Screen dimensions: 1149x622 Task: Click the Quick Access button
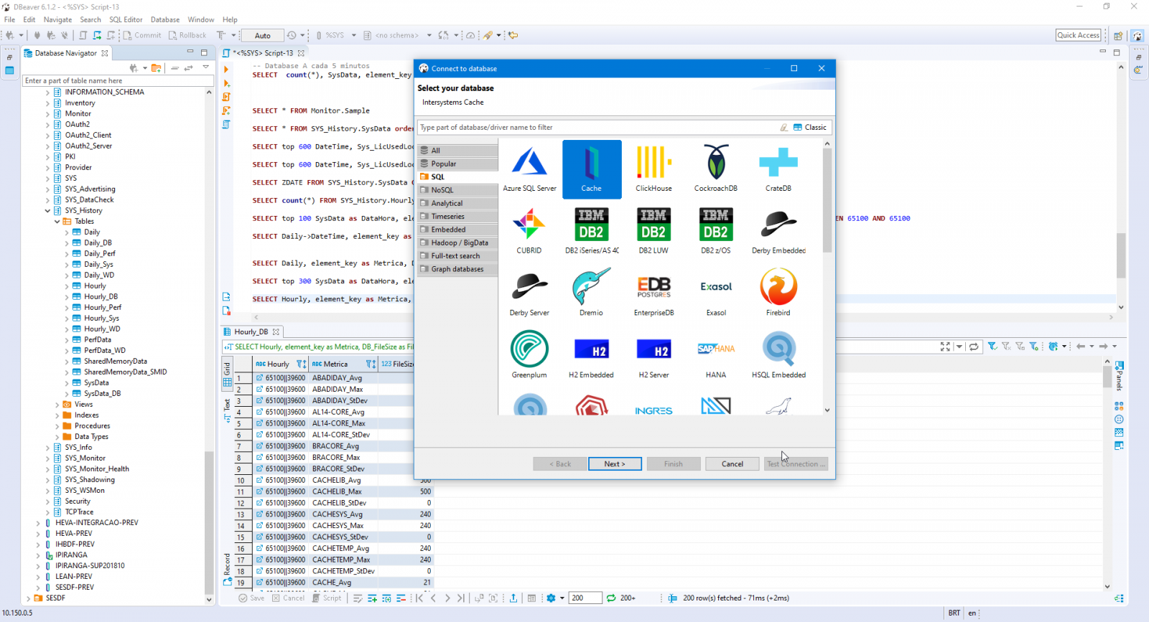click(1079, 35)
